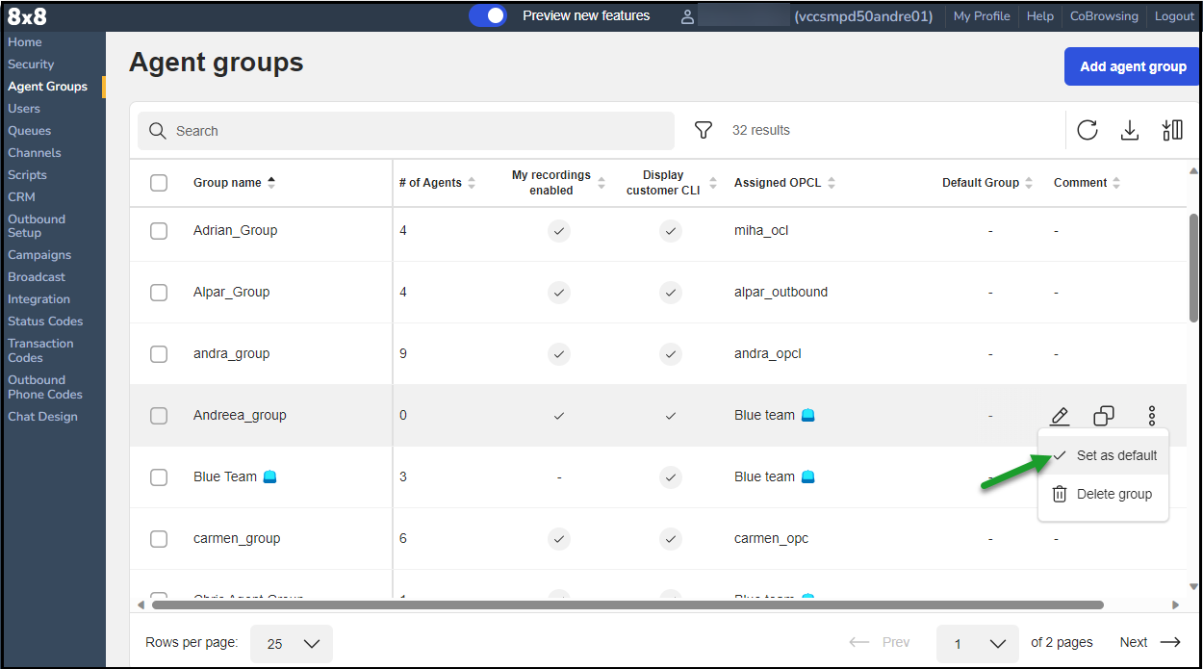Click carmen_group Display customer CLI checkmark

coord(671,539)
